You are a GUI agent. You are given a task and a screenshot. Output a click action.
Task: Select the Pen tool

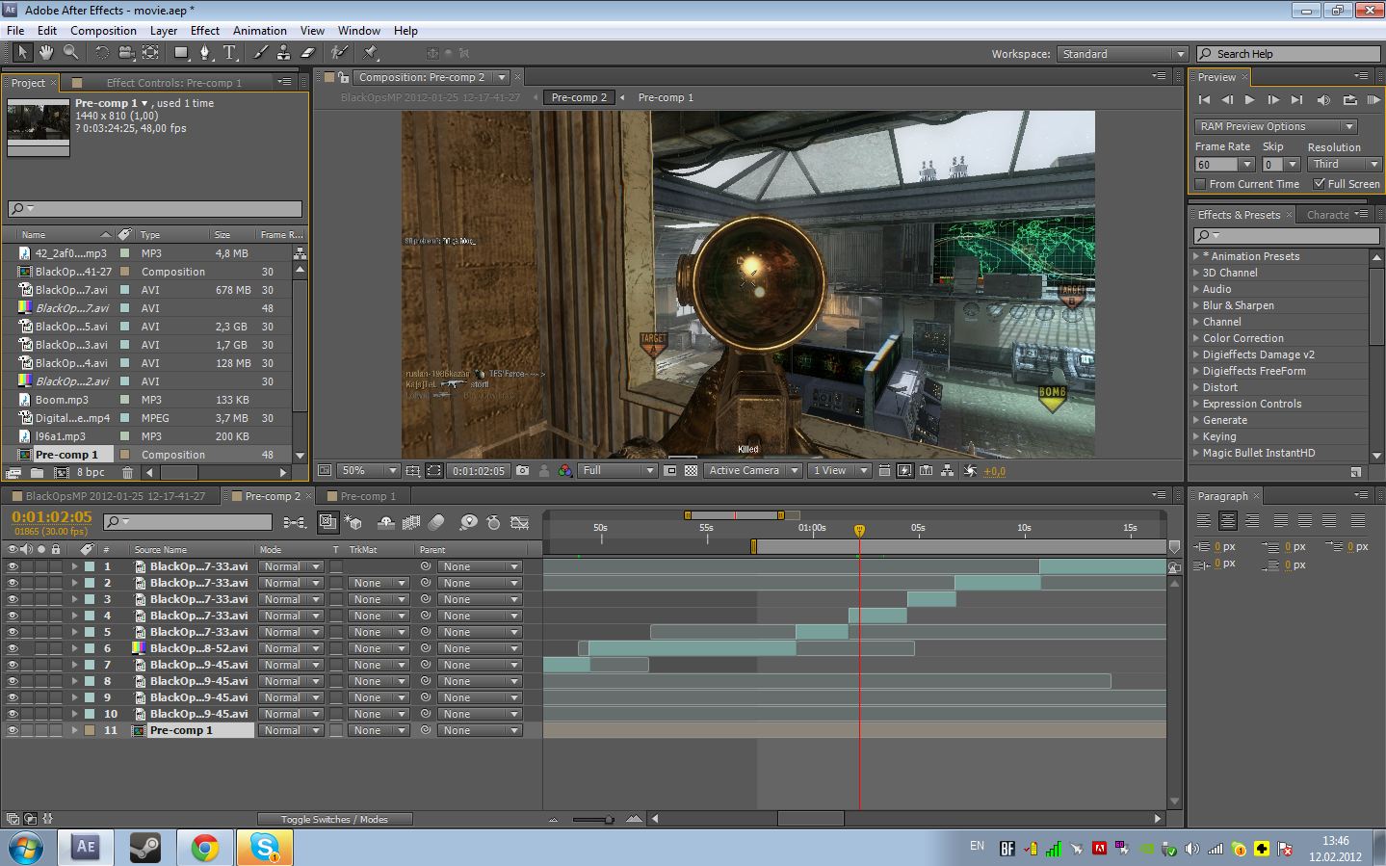[x=204, y=53]
